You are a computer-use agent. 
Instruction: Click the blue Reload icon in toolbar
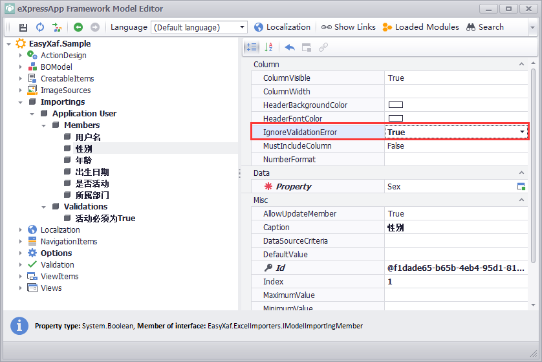point(40,27)
